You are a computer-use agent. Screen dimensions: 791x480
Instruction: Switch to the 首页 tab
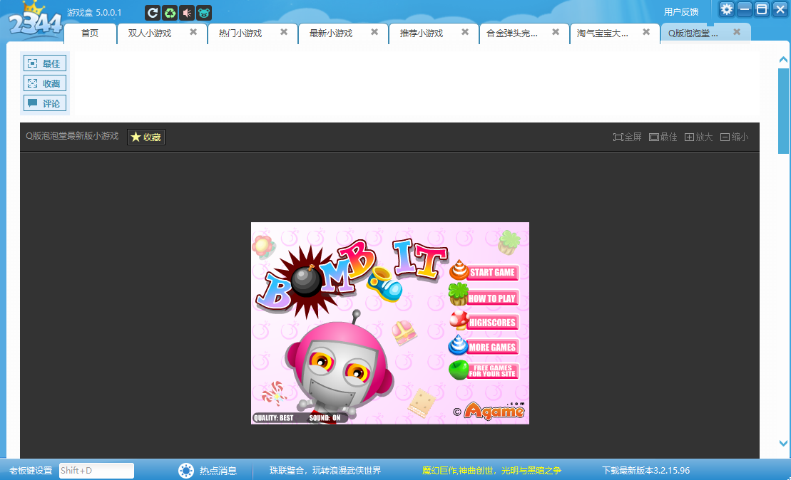(90, 33)
